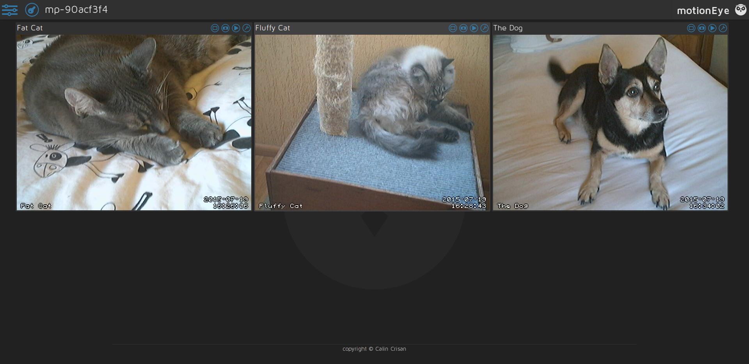
Task: Open picture files for Fluffy Cat camera
Action: pyautogui.click(x=463, y=28)
